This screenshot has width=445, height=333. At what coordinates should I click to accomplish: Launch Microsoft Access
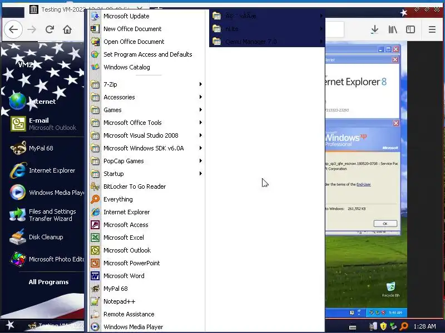[146, 225]
